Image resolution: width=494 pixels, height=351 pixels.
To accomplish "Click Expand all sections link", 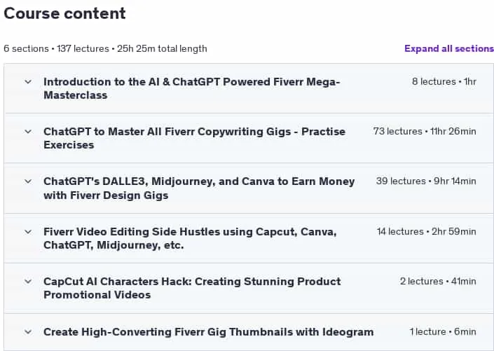I will coord(449,48).
